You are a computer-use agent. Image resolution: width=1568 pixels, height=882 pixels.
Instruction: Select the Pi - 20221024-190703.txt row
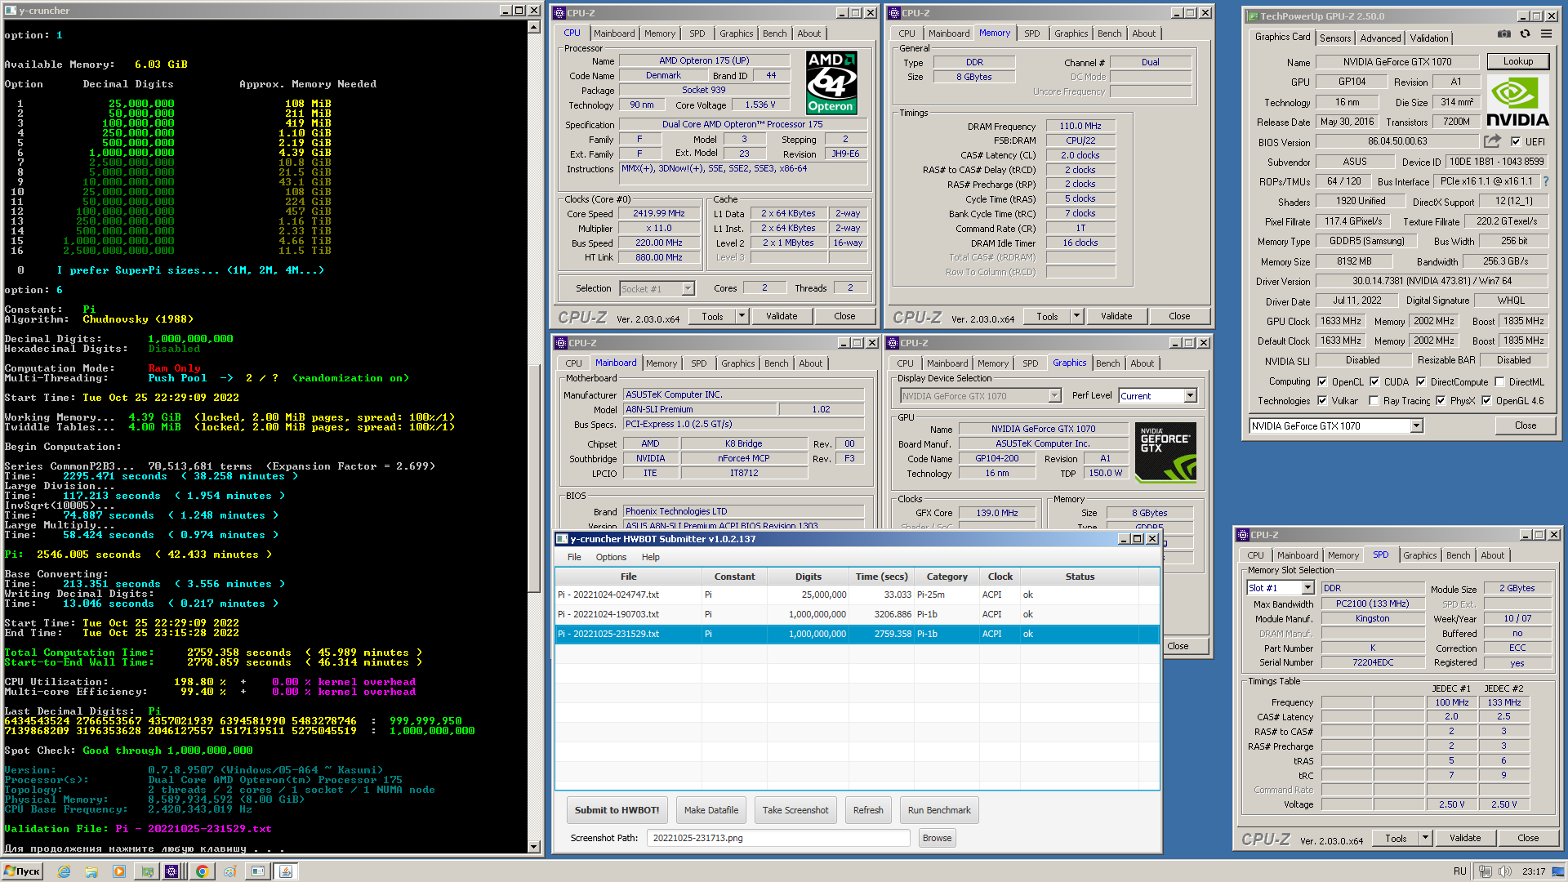[x=857, y=614]
